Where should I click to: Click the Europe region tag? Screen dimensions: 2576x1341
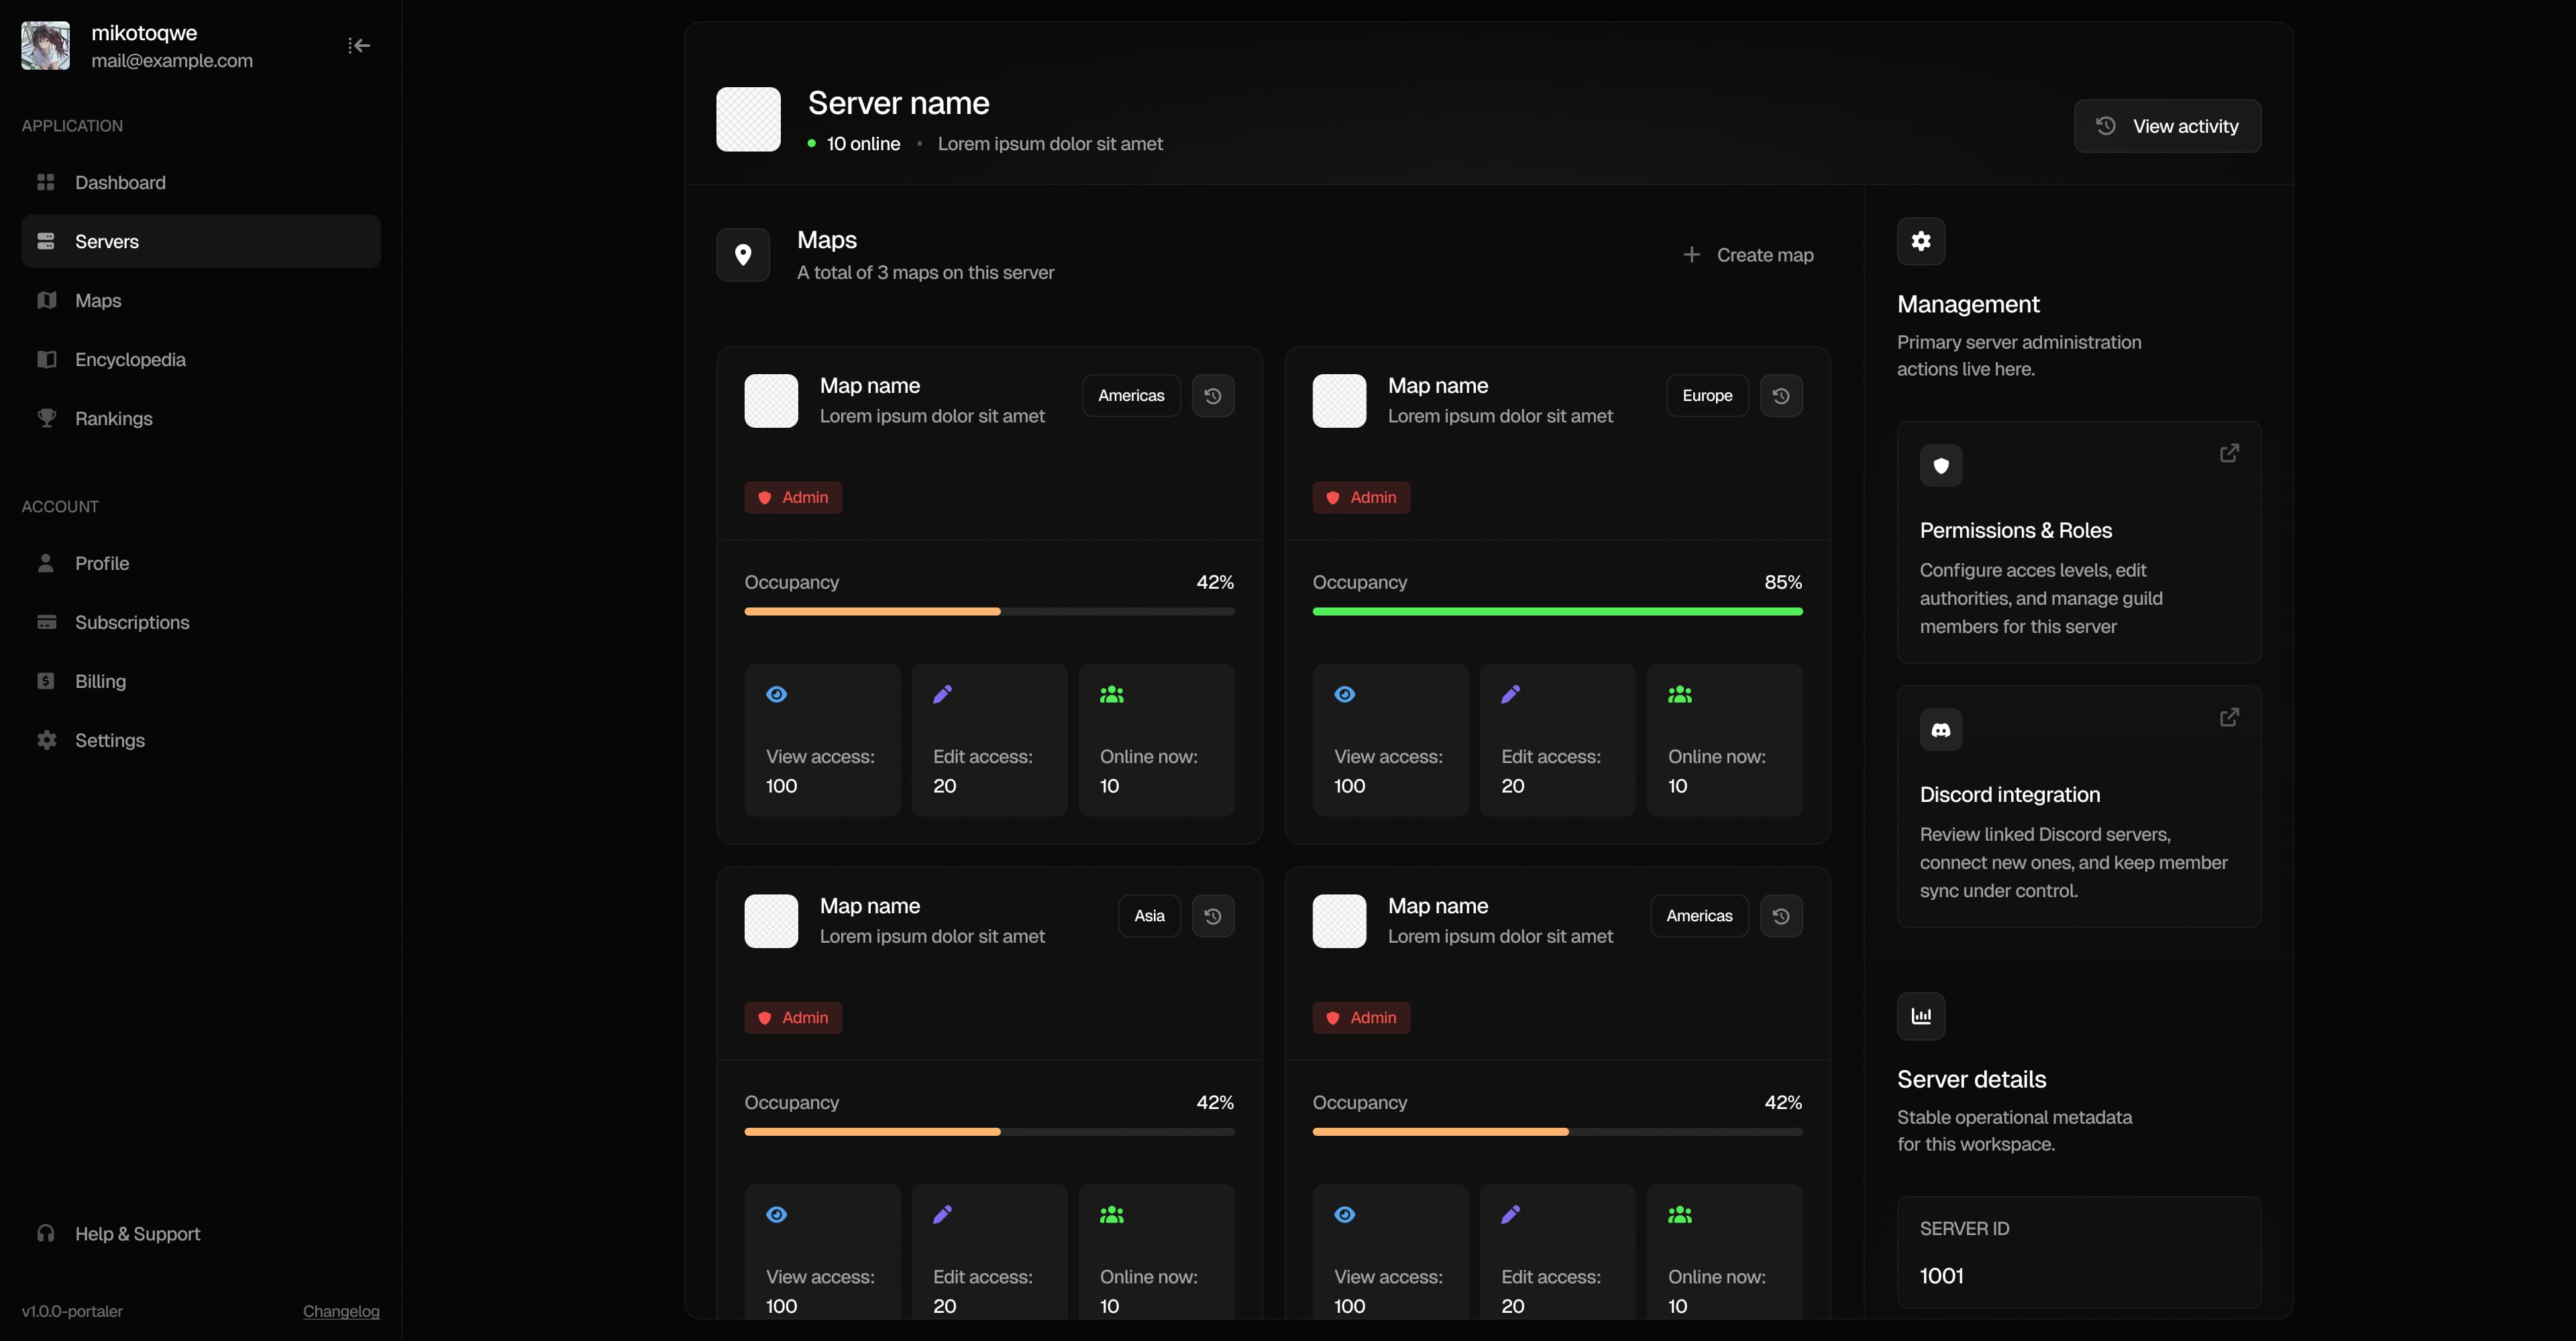pyautogui.click(x=1707, y=396)
